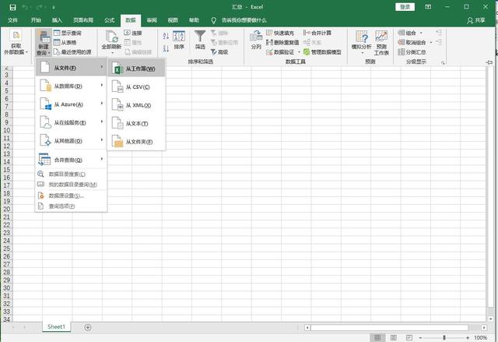Click 连接 (Connections) in the ribbon

click(x=133, y=33)
